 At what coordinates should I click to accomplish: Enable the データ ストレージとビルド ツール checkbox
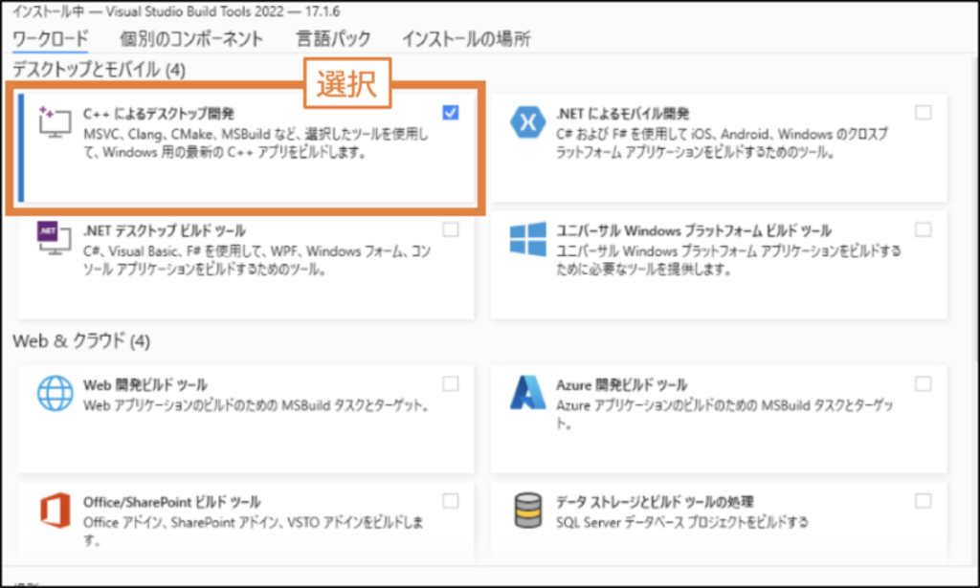[x=923, y=501]
